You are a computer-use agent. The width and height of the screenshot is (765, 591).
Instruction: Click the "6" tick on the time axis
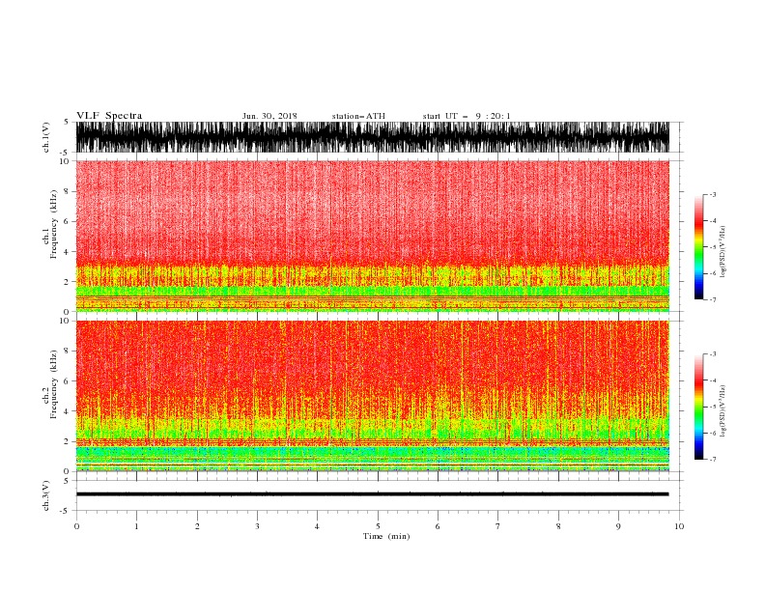(x=438, y=526)
